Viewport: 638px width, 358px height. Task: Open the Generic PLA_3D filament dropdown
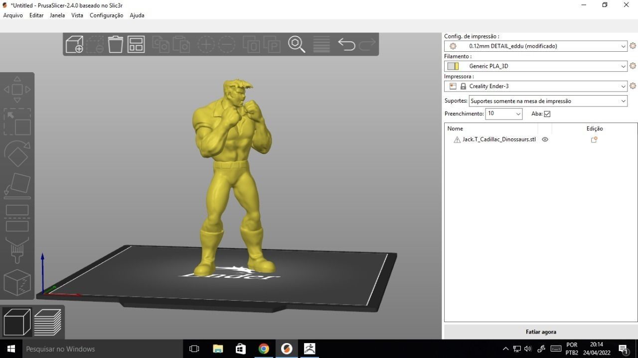pyautogui.click(x=536, y=66)
